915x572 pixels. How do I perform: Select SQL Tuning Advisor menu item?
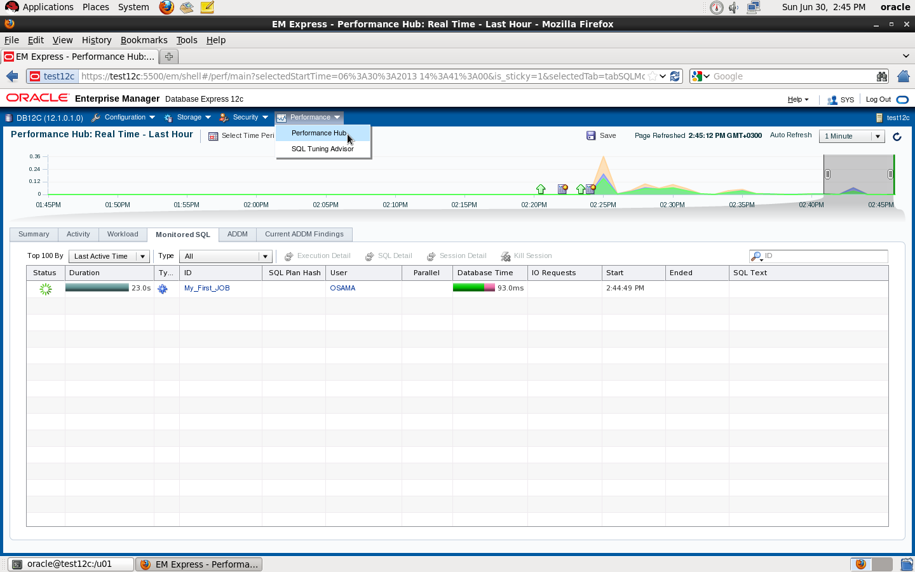pos(322,149)
